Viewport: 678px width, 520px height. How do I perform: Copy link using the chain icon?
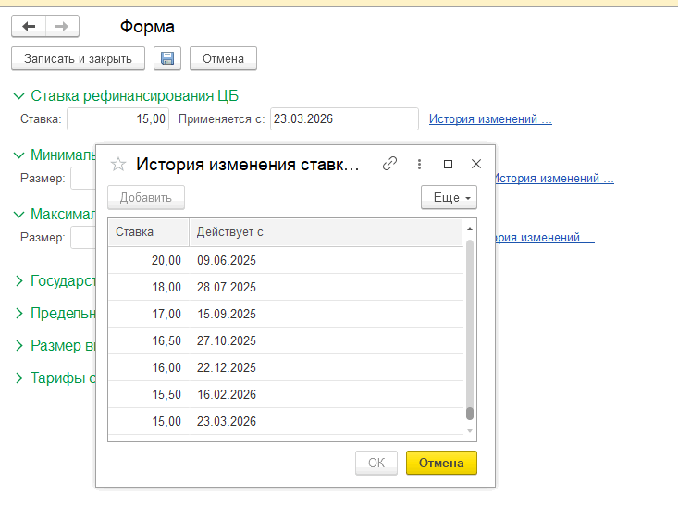point(389,164)
